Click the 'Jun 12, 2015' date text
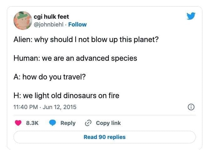Image resolution: width=208 pixels, height=157 pixels. click(59, 107)
